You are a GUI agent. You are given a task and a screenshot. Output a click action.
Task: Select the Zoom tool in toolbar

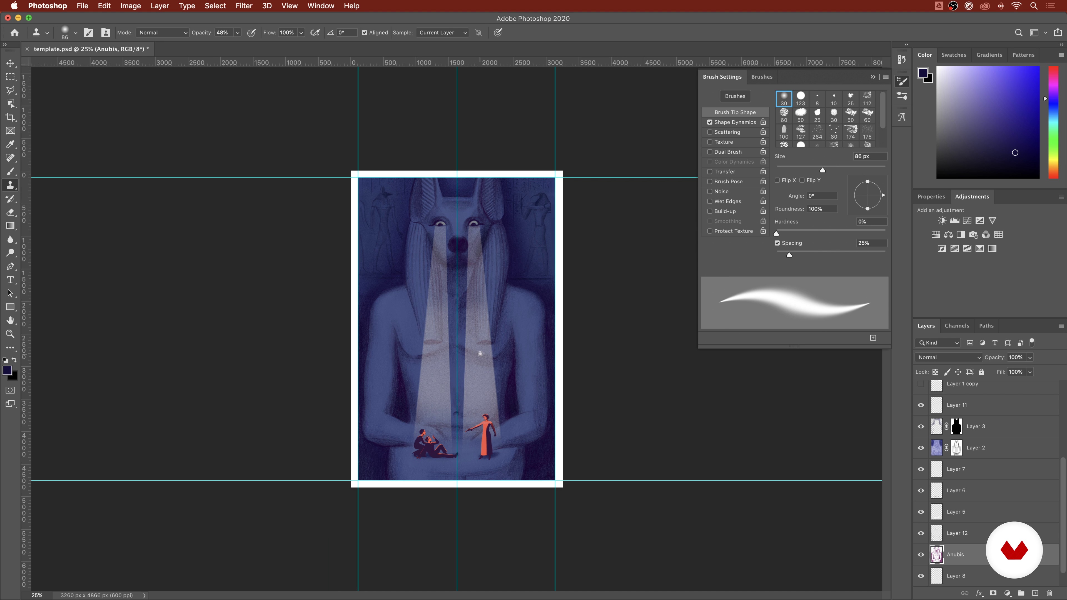pyautogui.click(x=10, y=334)
